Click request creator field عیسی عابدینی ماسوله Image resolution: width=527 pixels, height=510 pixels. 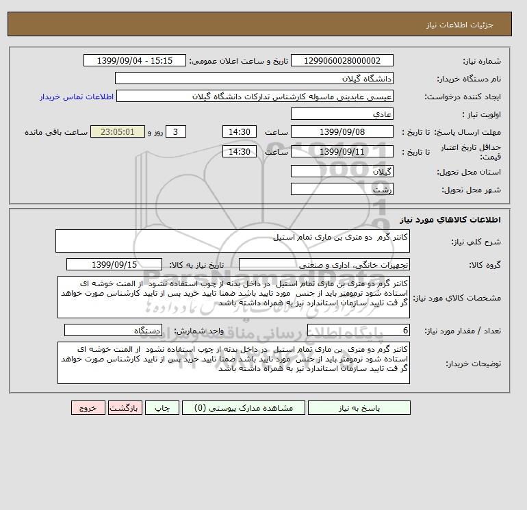click(255, 96)
